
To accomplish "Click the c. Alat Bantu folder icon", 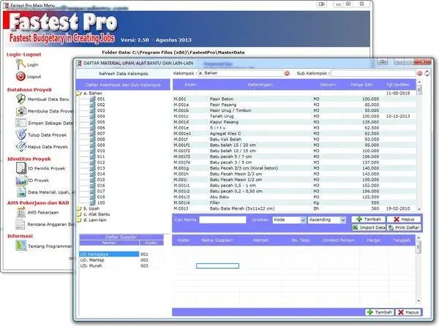I will click(79, 214).
